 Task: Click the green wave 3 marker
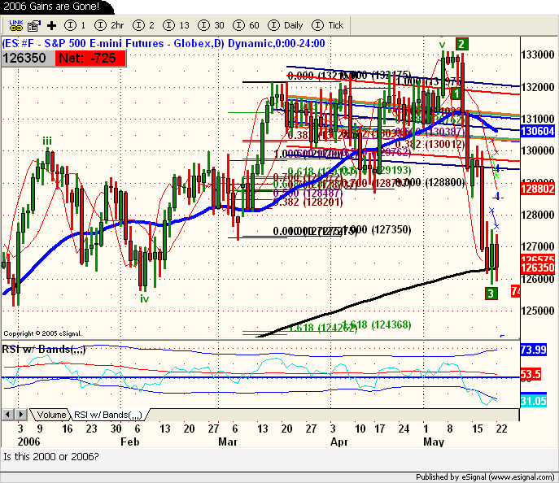pos(491,293)
